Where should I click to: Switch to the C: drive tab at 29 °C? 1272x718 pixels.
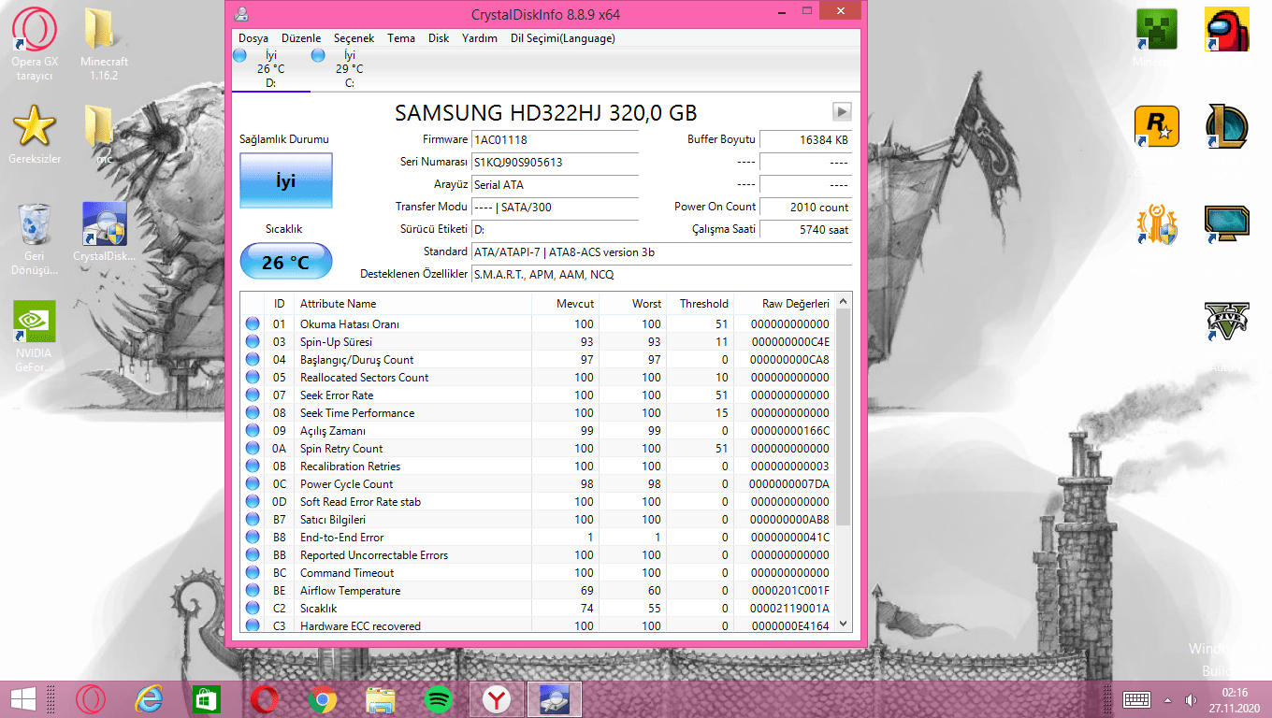click(349, 68)
